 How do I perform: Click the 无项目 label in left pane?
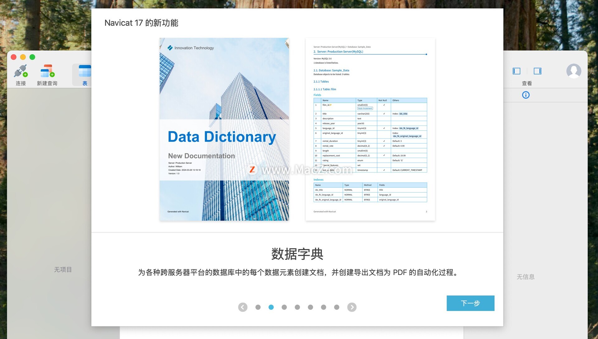[x=63, y=270]
